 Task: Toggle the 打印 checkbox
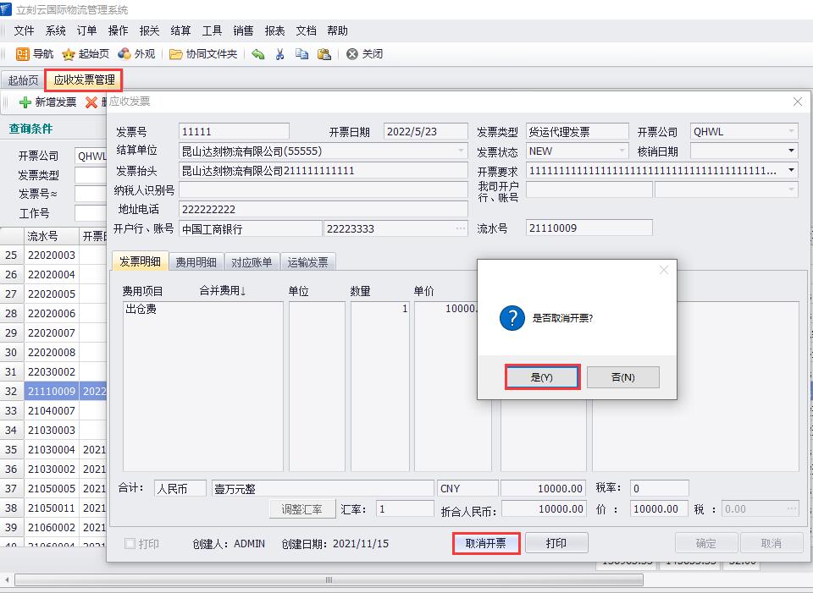click(130, 543)
